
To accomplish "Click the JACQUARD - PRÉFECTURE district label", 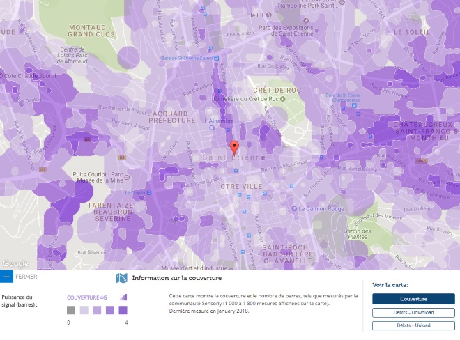I will [x=172, y=117].
